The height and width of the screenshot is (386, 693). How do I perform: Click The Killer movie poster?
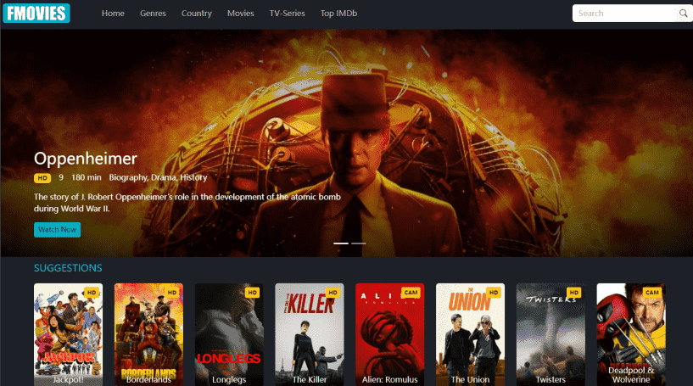(x=310, y=334)
